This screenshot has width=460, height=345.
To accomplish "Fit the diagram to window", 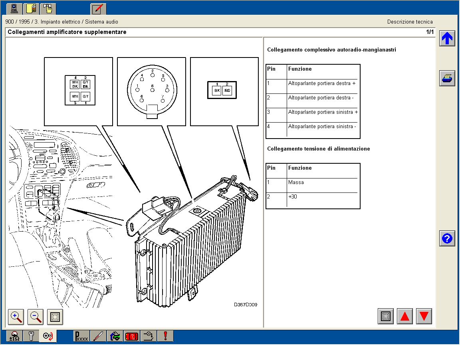I will click(x=55, y=317).
